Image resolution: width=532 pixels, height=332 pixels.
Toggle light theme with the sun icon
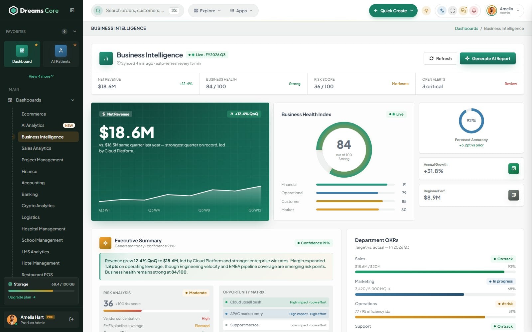point(426,11)
